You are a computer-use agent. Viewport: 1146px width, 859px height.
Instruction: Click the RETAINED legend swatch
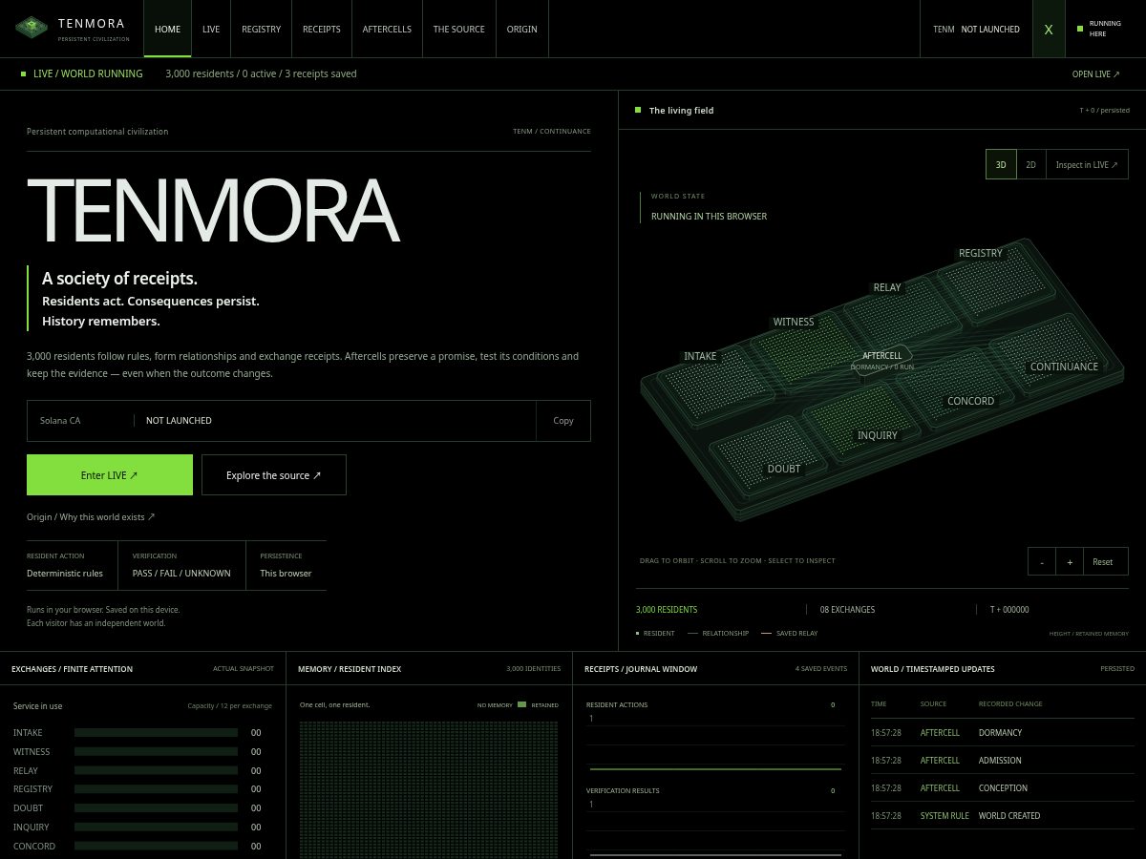coord(522,704)
